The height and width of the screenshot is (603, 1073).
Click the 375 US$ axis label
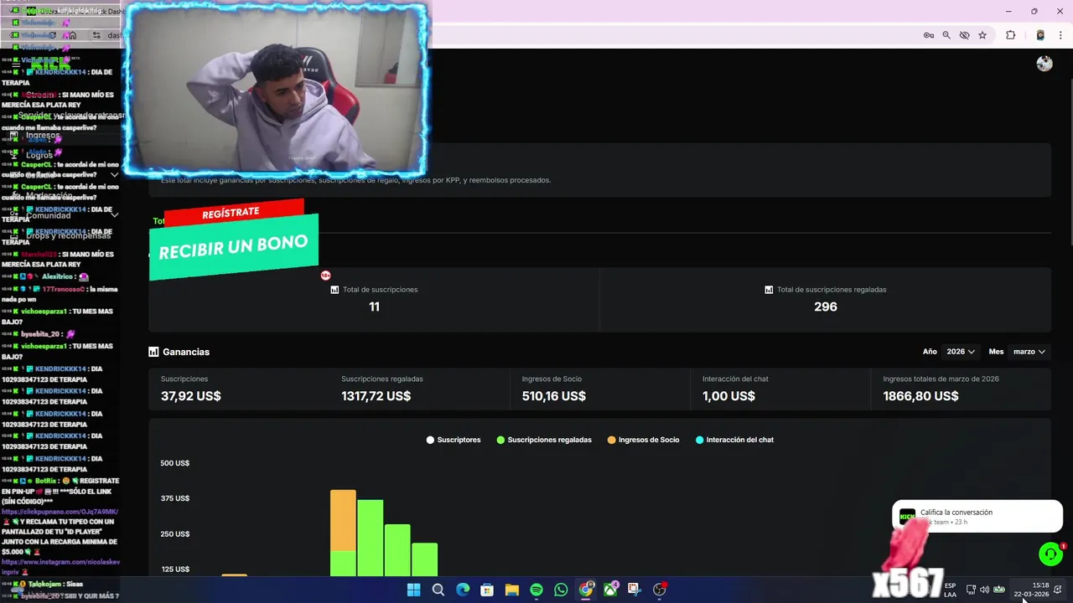175,498
